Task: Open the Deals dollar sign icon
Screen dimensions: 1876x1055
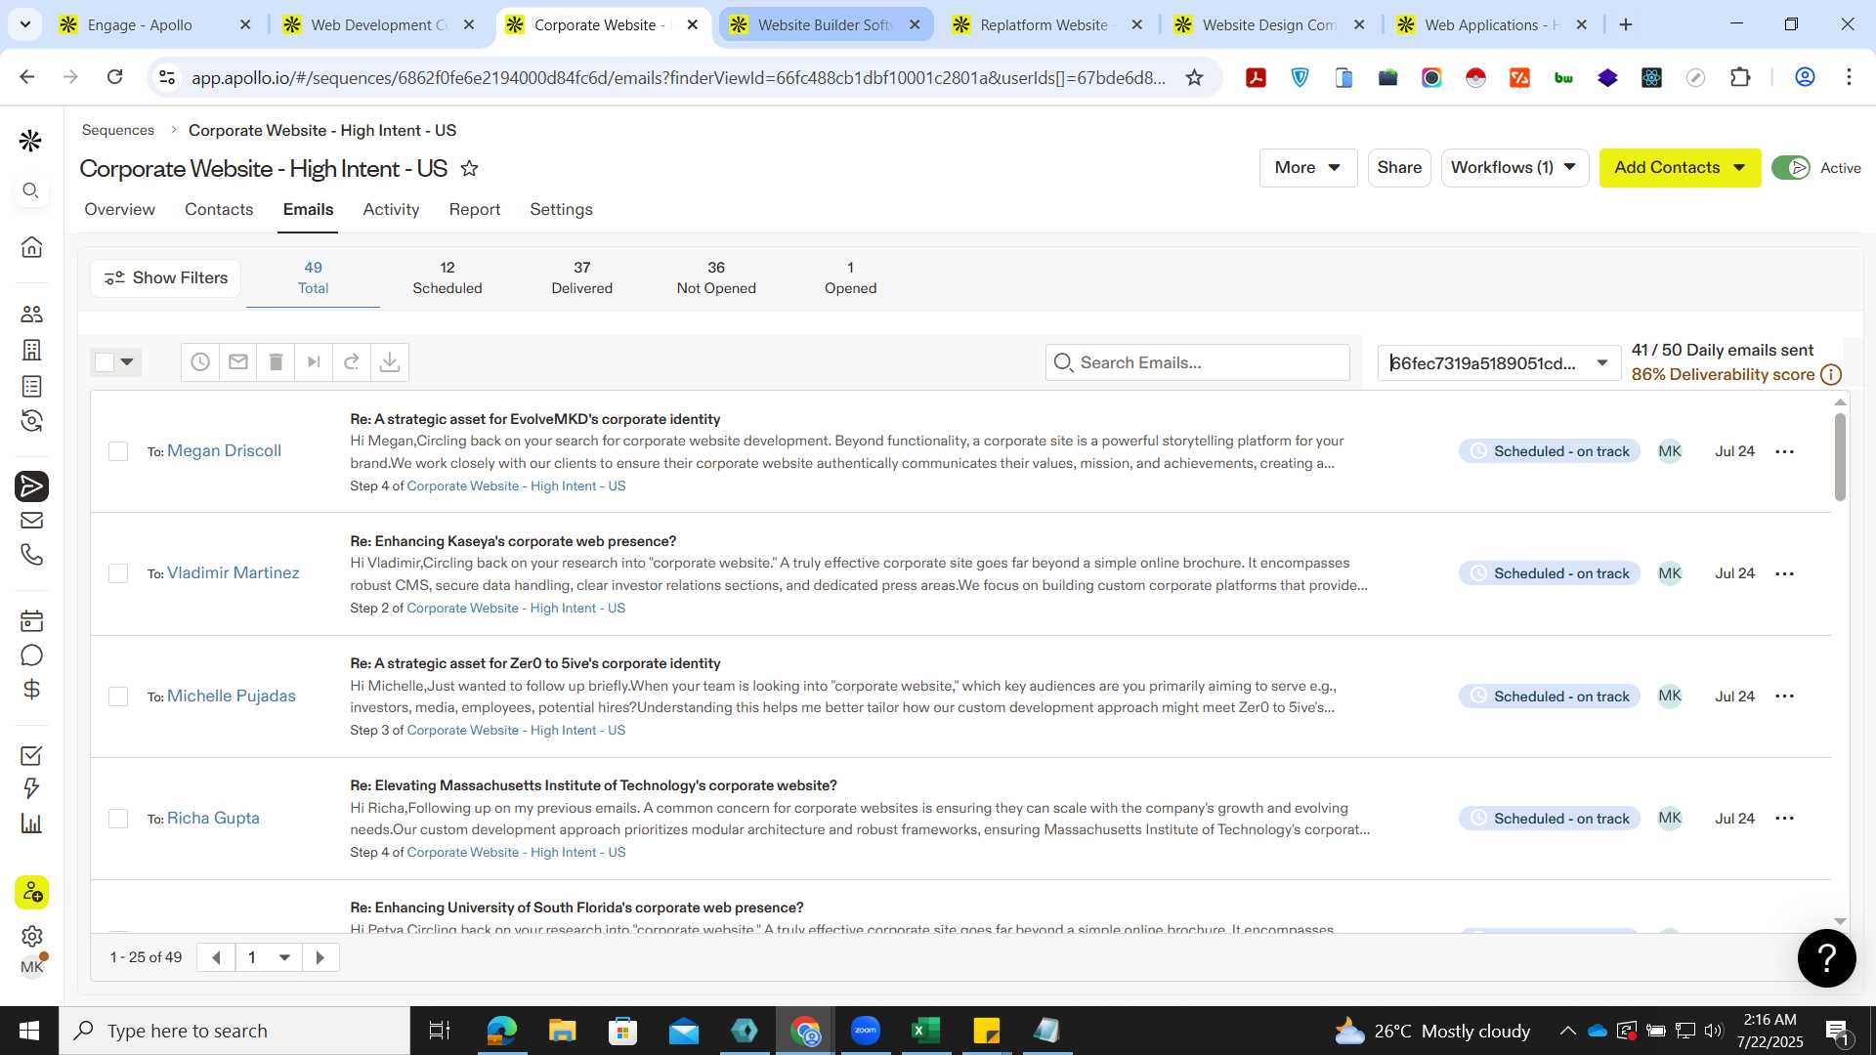Action: (x=31, y=690)
